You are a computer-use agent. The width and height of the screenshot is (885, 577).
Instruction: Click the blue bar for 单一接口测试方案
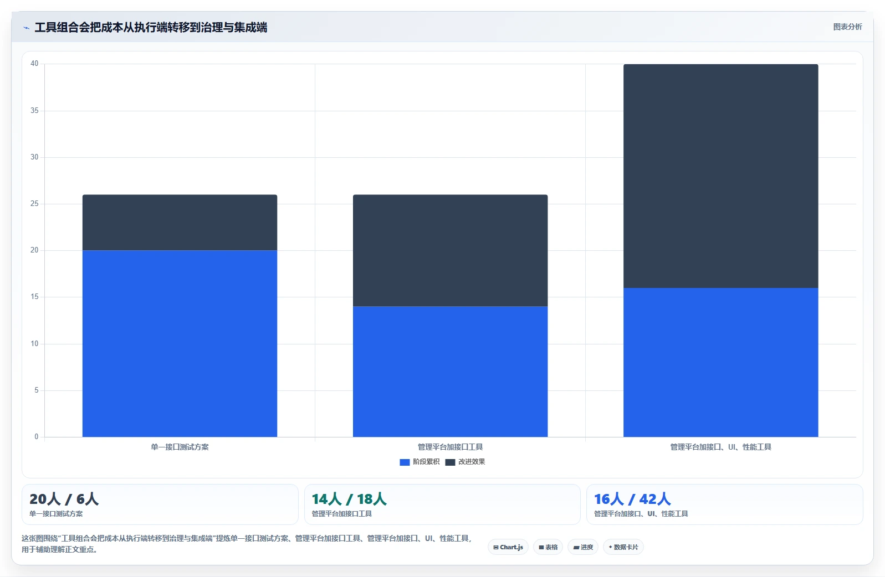pos(180,343)
